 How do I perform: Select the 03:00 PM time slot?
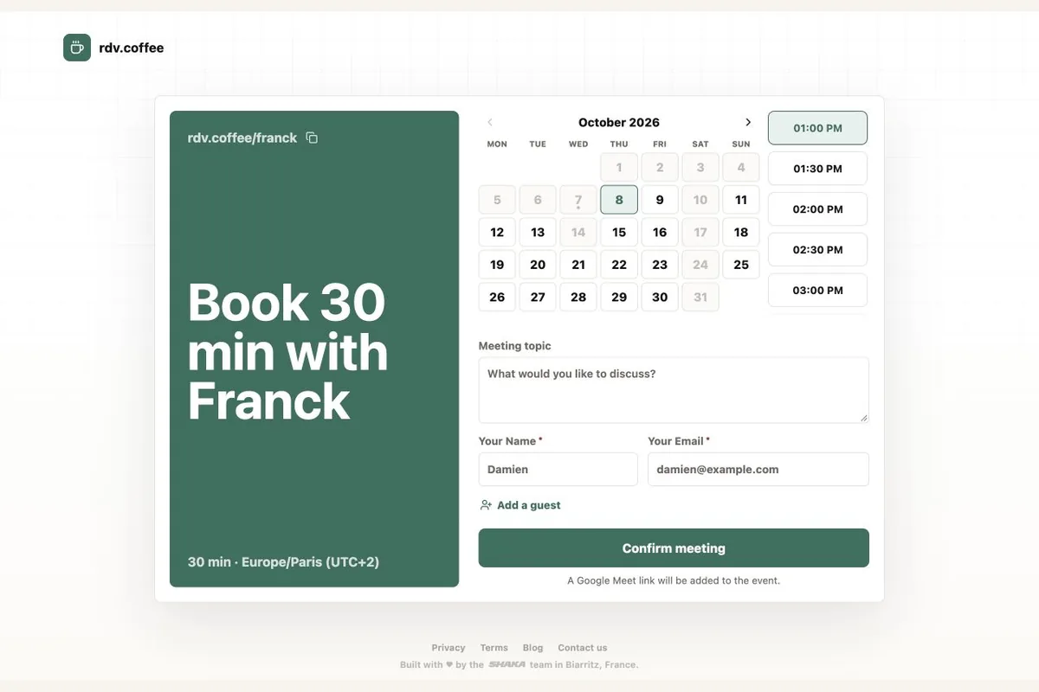817,291
